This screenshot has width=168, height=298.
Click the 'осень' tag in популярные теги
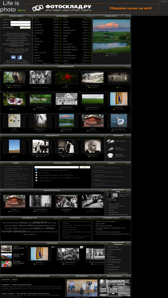click(x=37, y=228)
